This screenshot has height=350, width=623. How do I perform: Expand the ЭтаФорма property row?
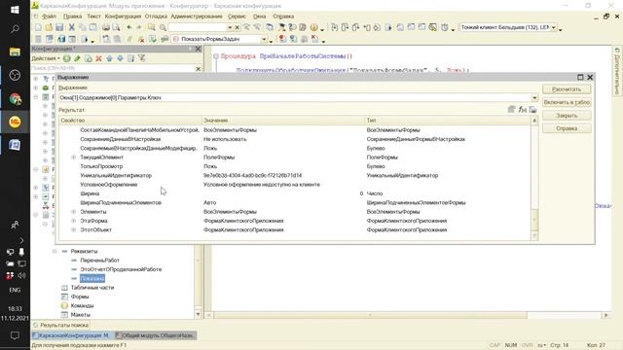click(74, 221)
